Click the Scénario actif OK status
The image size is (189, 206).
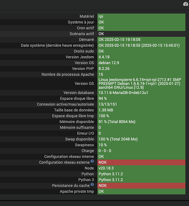[101, 34]
